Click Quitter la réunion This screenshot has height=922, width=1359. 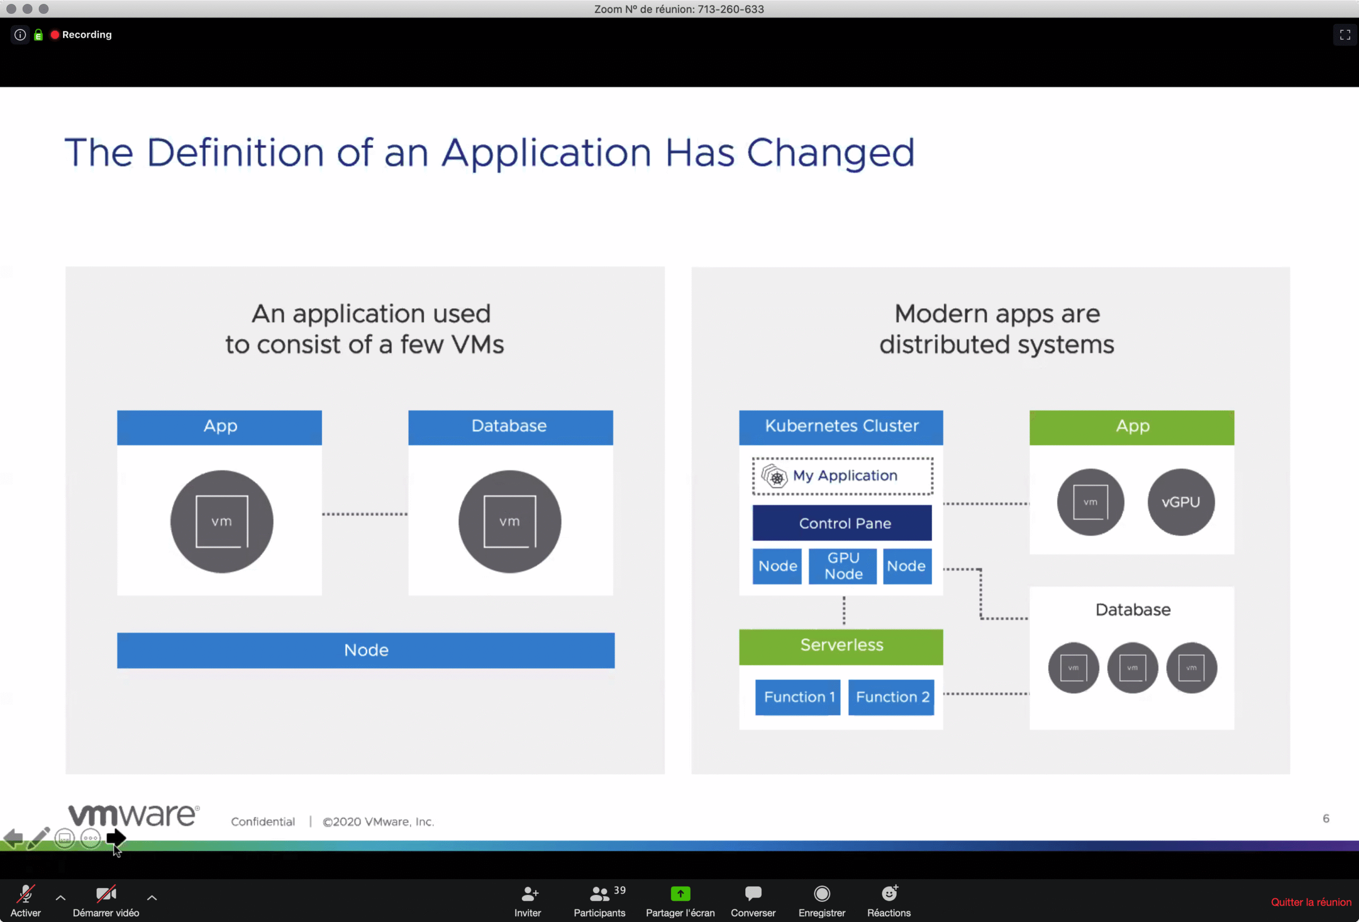[x=1311, y=902]
